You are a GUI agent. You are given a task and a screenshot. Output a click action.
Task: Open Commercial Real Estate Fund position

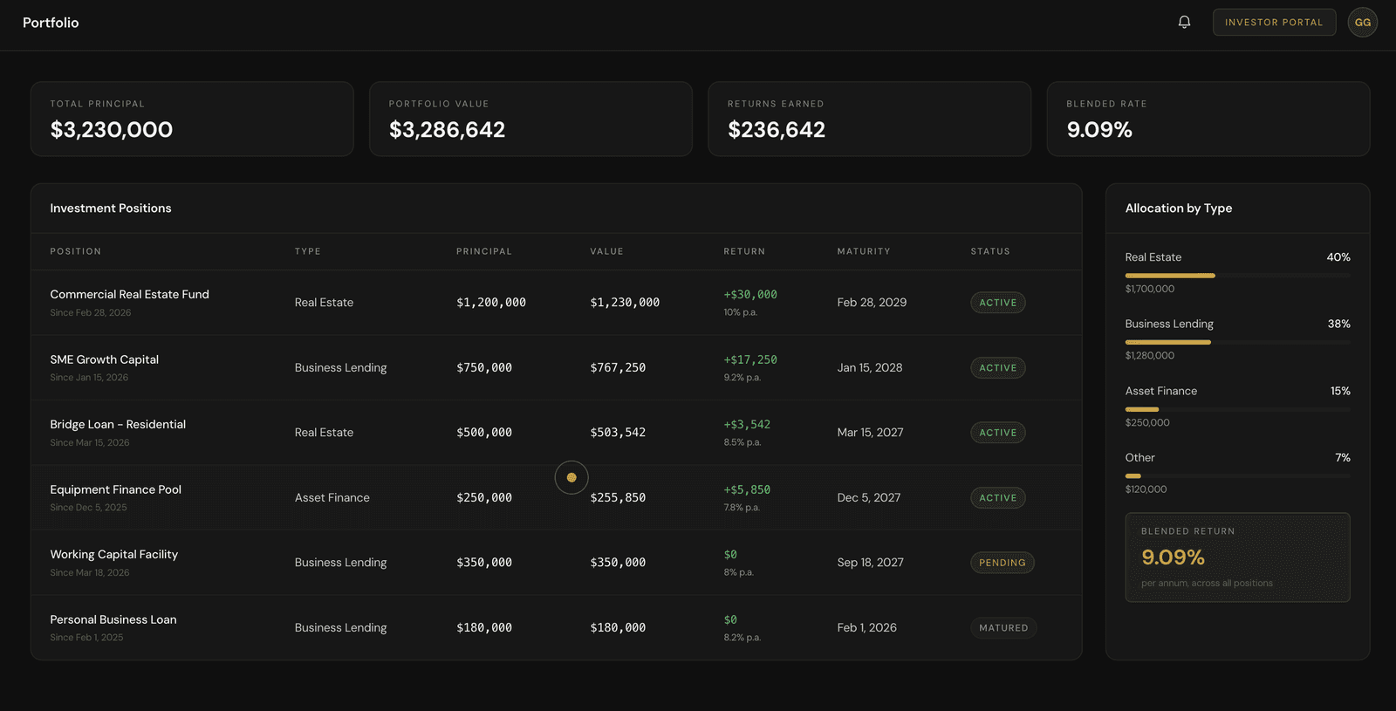pos(557,303)
